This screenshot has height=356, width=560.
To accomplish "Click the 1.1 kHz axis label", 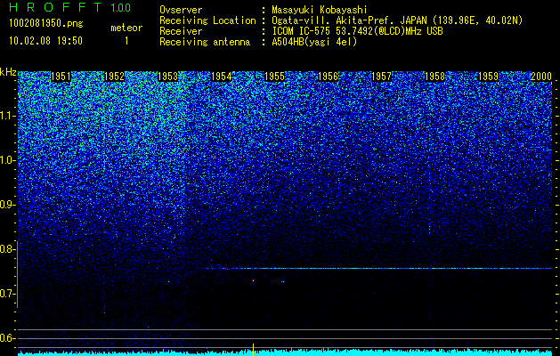I will click(8, 116).
